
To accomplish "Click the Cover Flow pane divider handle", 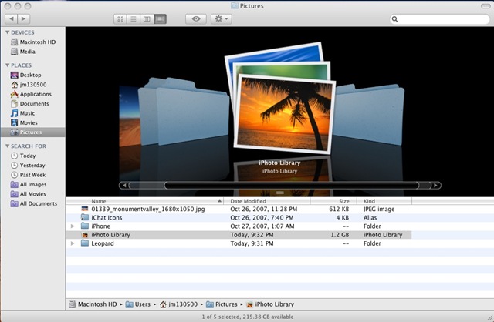I will point(279,193).
